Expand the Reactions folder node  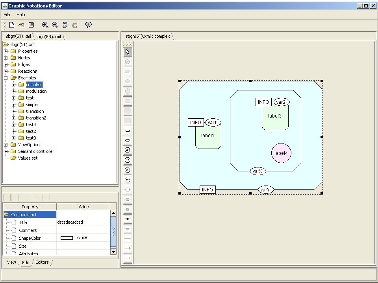click(x=6, y=71)
